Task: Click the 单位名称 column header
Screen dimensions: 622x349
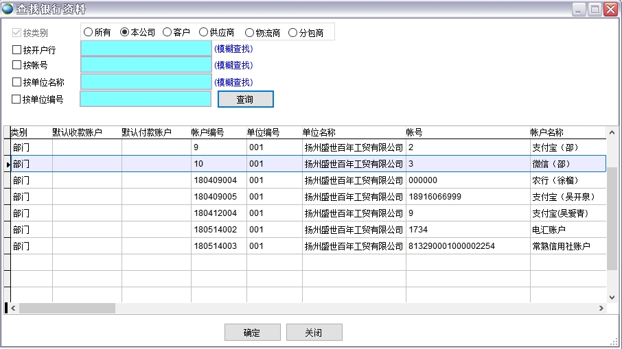Action: pyautogui.click(x=319, y=132)
